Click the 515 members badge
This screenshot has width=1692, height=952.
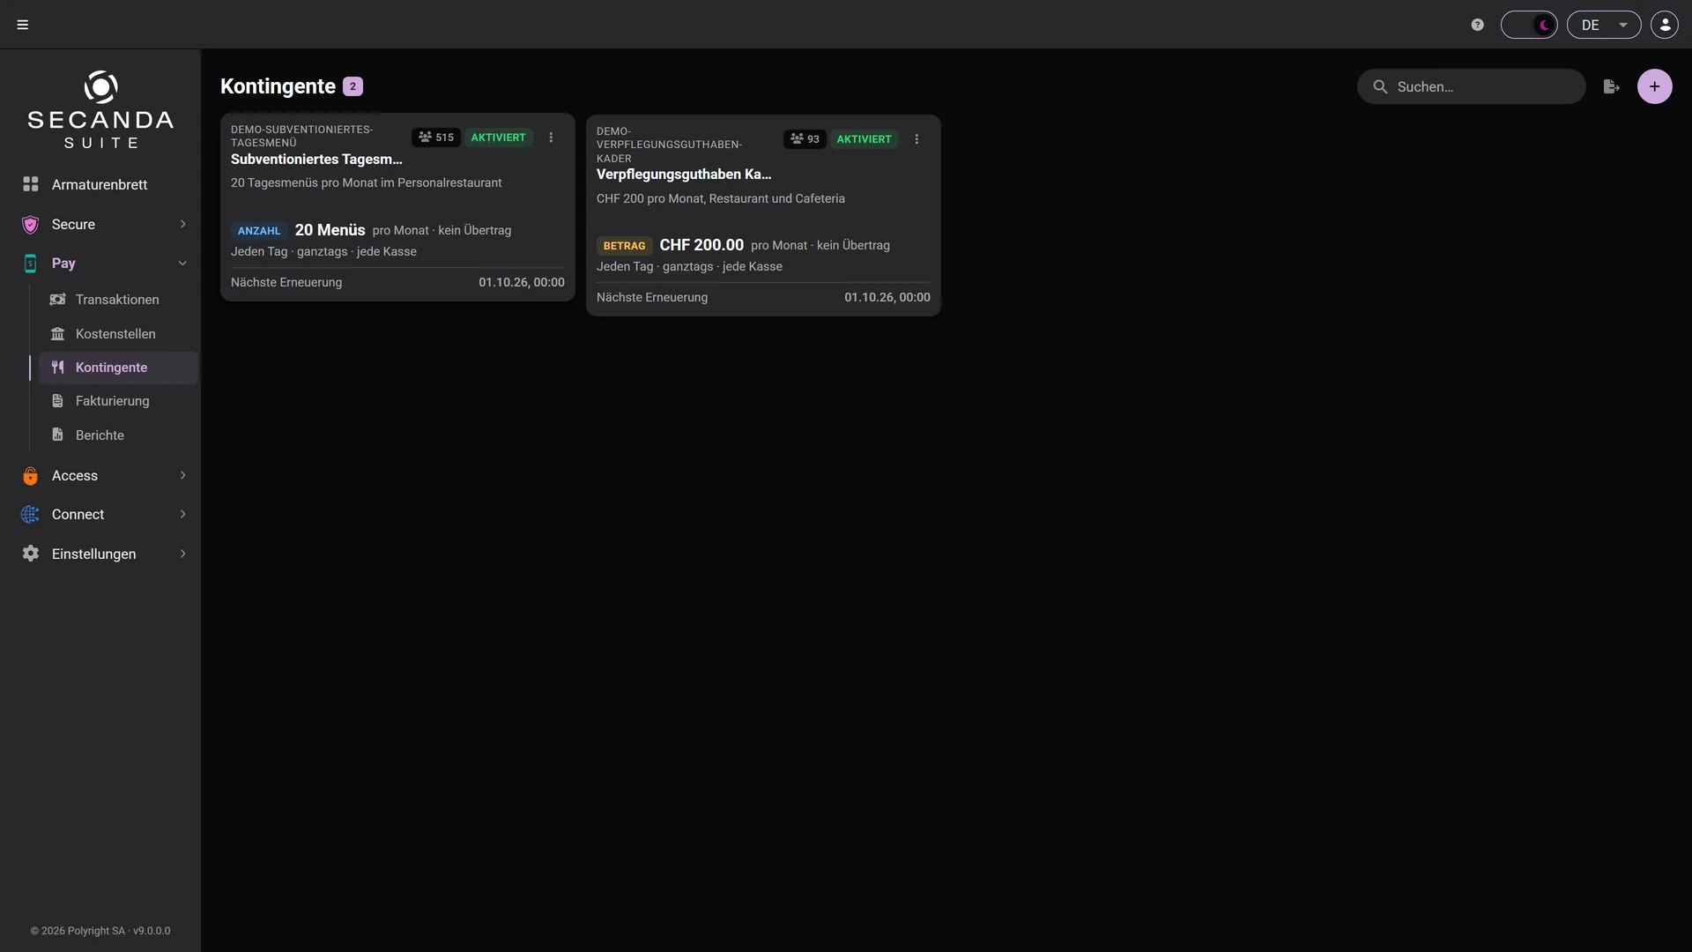[436, 138]
